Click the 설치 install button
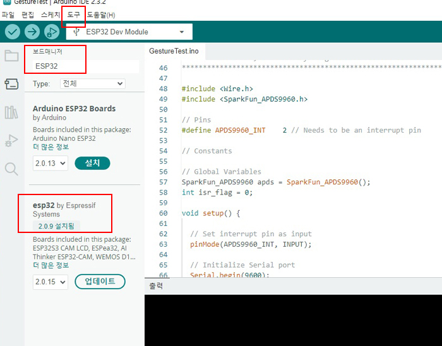The width and height of the screenshot is (442, 346). (92, 163)
